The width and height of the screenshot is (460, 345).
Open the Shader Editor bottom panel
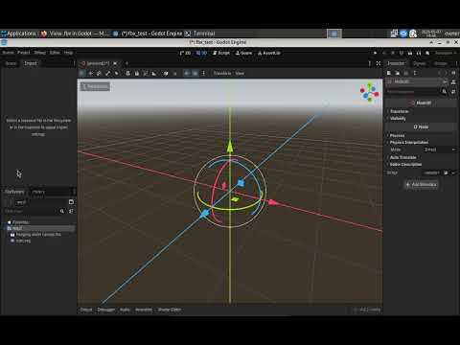(170, 310)
